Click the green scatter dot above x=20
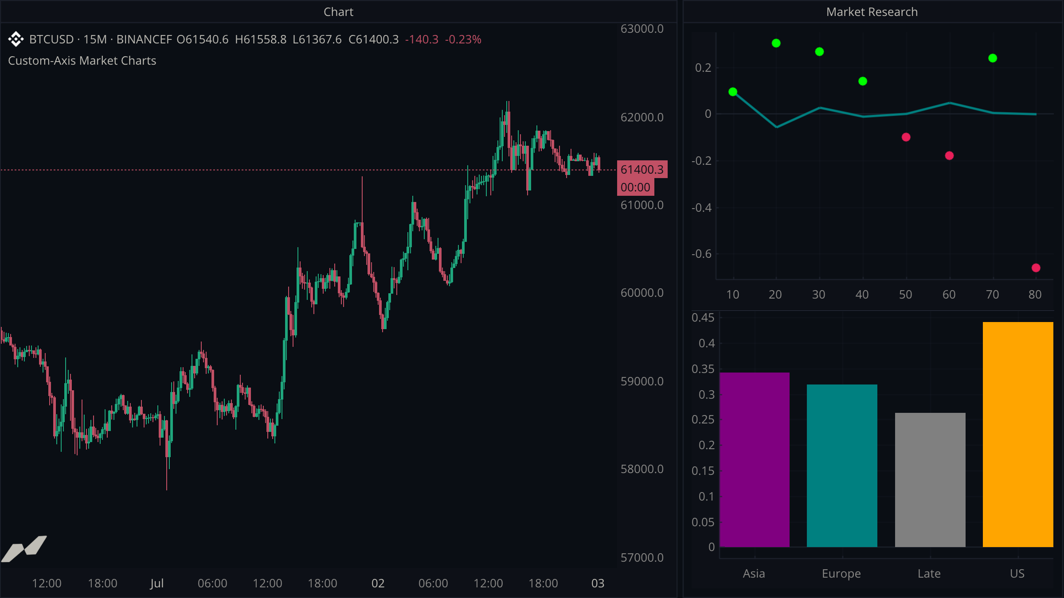This screenshot has width=1064, height=598. (776, 43)
